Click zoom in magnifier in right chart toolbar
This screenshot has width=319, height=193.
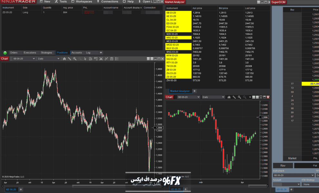click(239, 97)
